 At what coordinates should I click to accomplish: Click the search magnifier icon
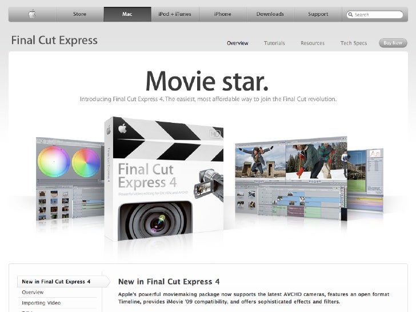350,14
